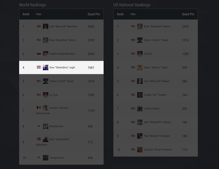Click the Russian flag beside Vladimir Meshcheriakov
219x169 pixels.
point(39,54)
